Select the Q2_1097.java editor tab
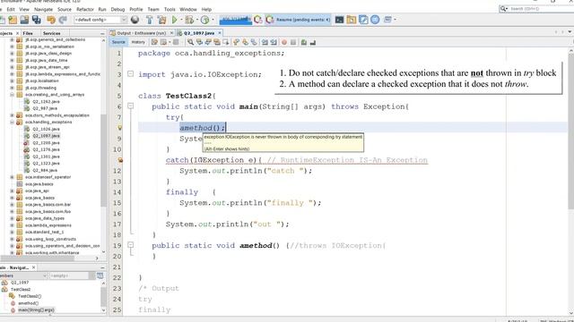This screenshot has width=574, height=322. pos(199,33)
